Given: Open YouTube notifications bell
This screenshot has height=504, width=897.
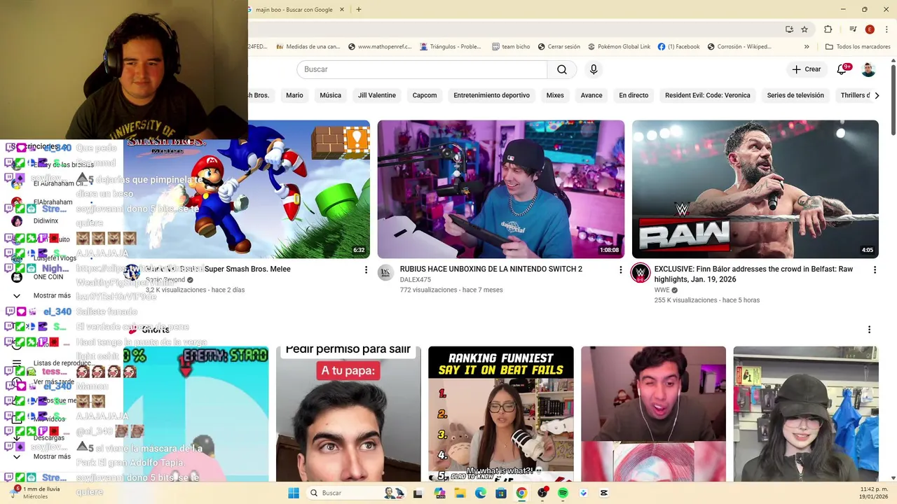Looking at the screenshot, I should tap(842, 69).
